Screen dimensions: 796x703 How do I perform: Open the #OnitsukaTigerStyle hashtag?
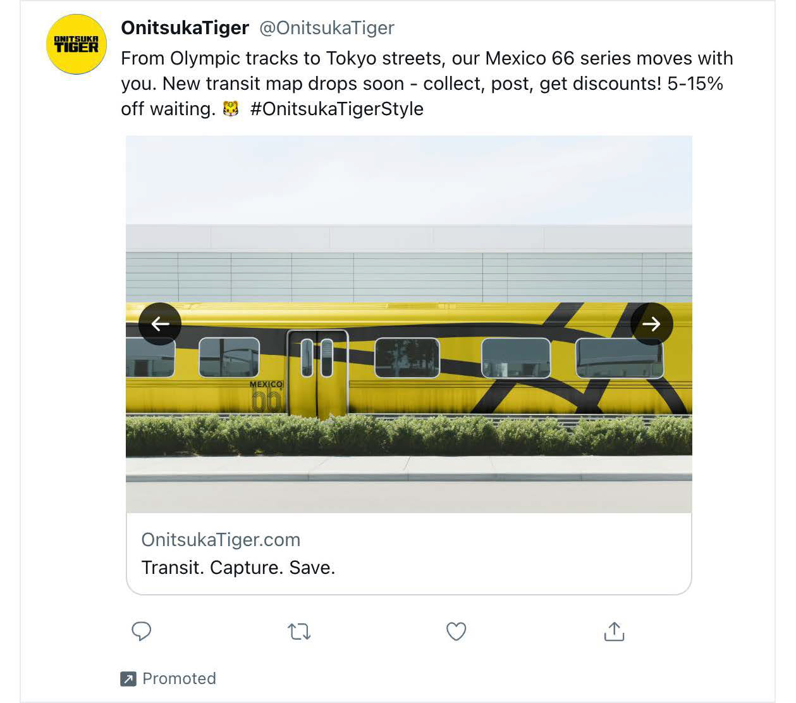click(337, 109)
